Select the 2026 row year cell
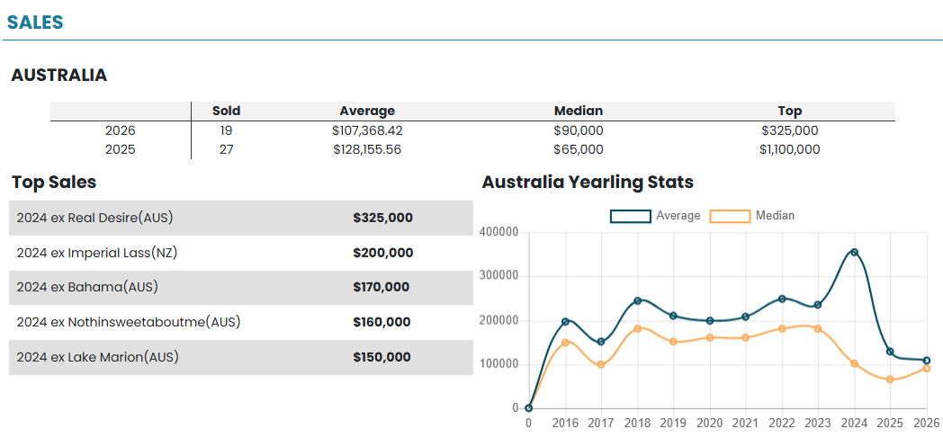943x438 pixels. coord(120,130)
